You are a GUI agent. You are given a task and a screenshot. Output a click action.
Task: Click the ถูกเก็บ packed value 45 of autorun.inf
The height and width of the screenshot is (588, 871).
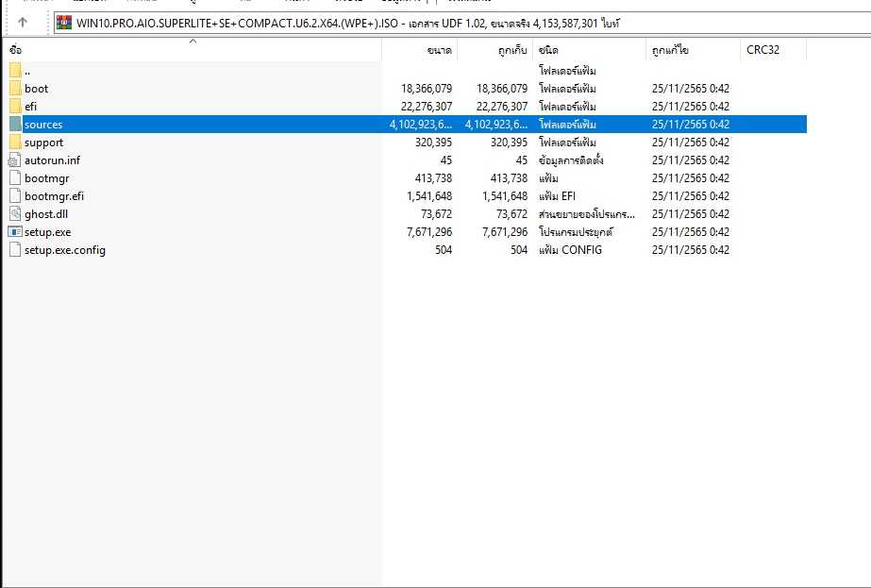521,160
